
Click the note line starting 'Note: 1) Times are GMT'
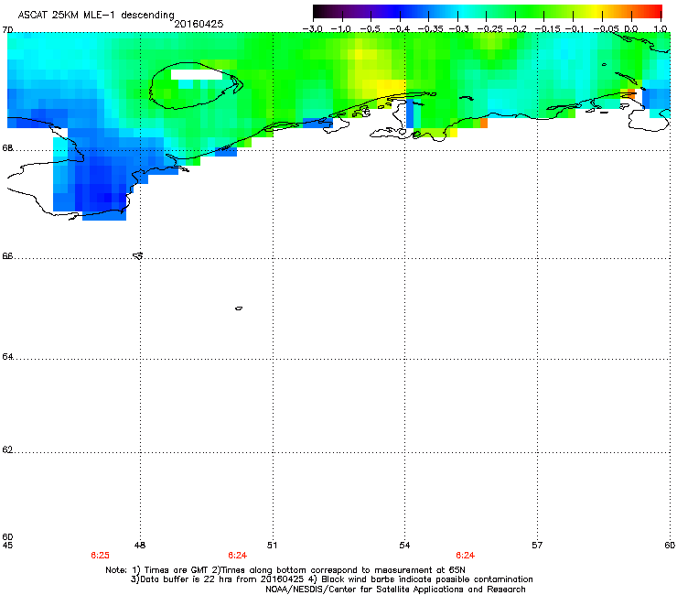point(285,570)
